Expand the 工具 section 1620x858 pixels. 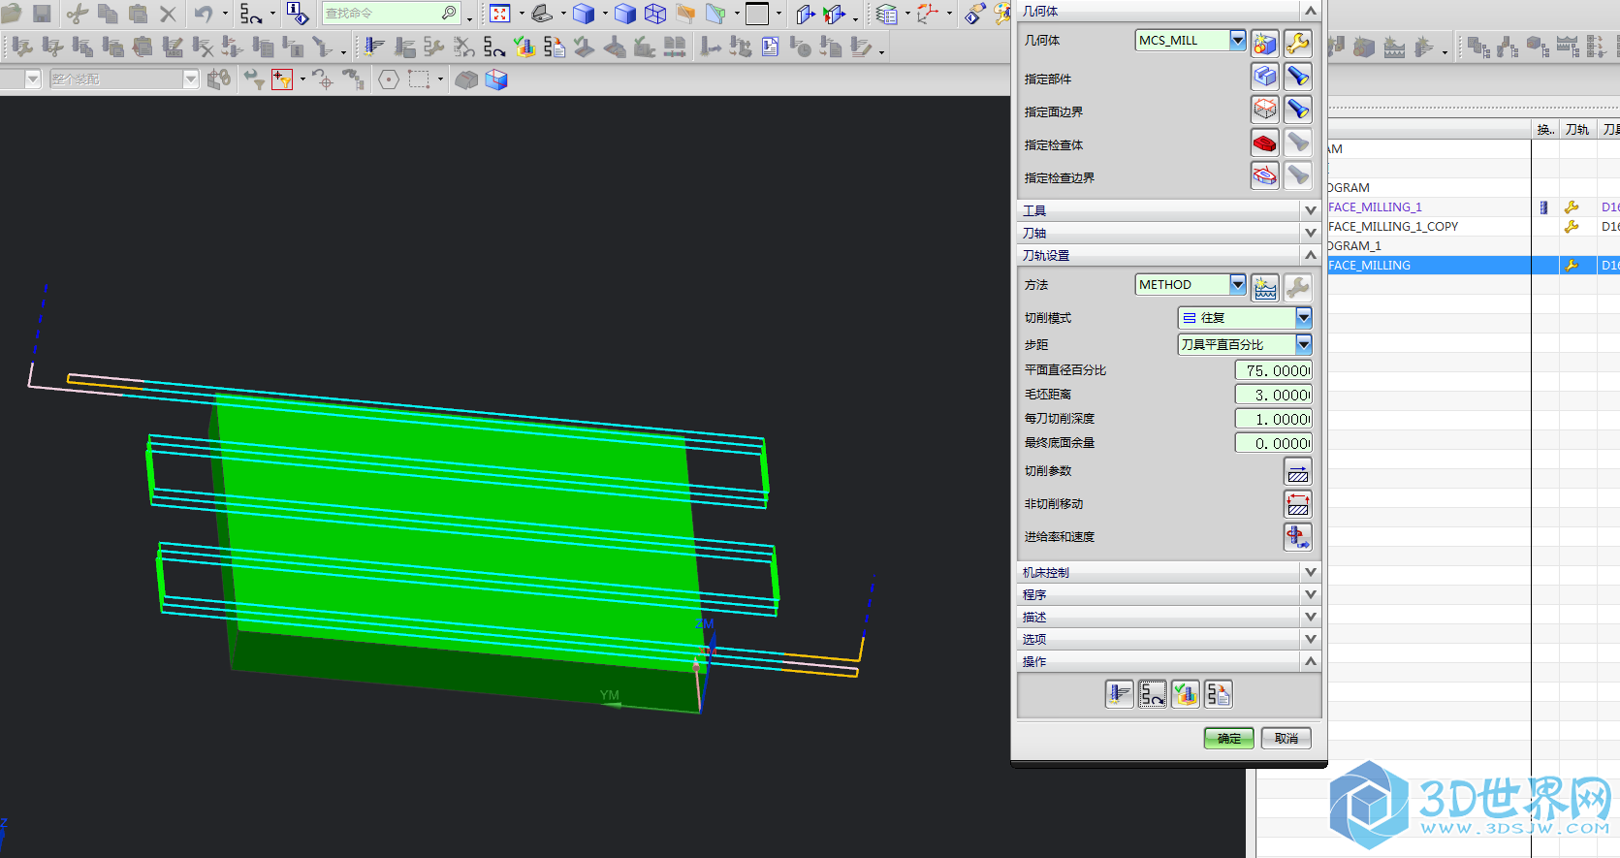(1168, 210)
